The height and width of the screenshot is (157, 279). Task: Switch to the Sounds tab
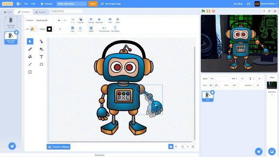coord(41,12)
